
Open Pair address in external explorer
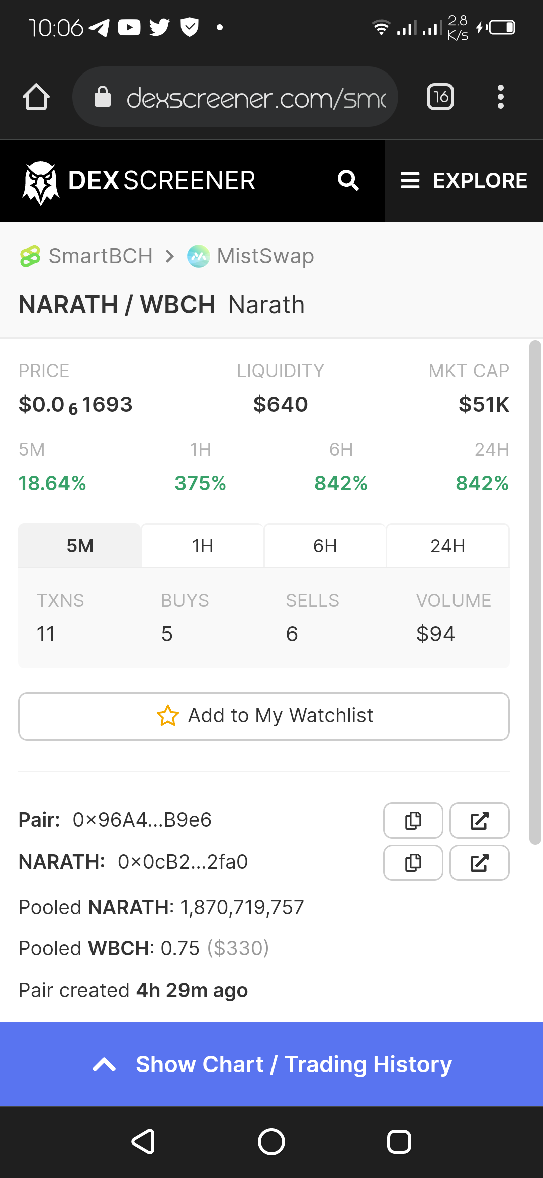[x=480, y=821]
